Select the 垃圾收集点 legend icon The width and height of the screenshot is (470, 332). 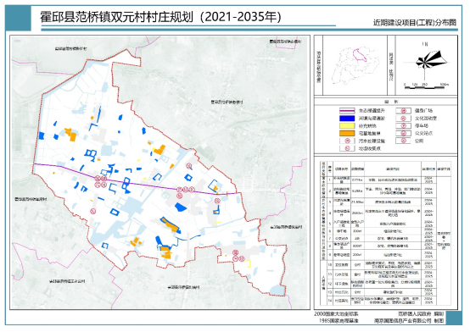[347, 148]
